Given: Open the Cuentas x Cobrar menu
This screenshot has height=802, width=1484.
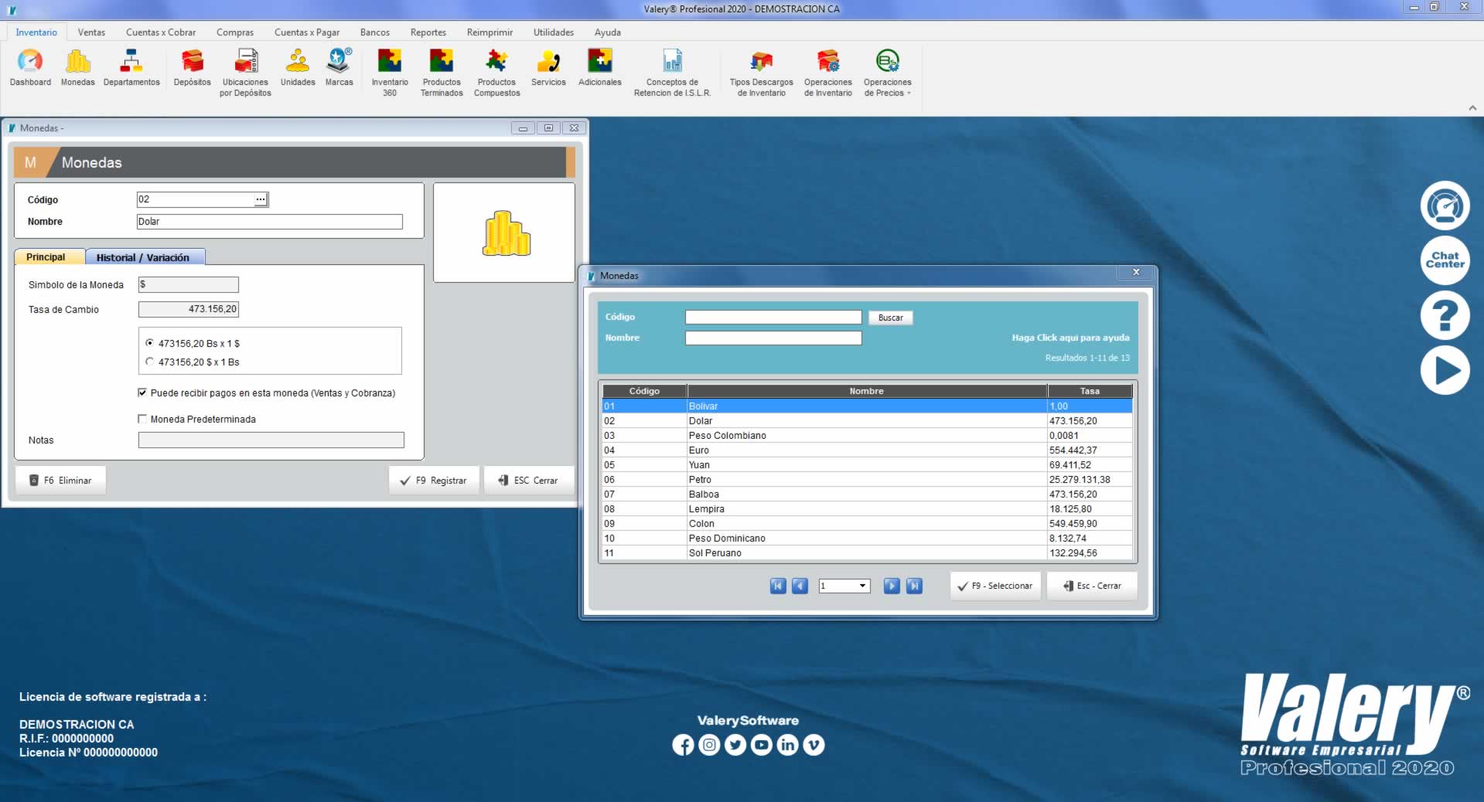Looking at the screenshot, I should tap(161, 32).
